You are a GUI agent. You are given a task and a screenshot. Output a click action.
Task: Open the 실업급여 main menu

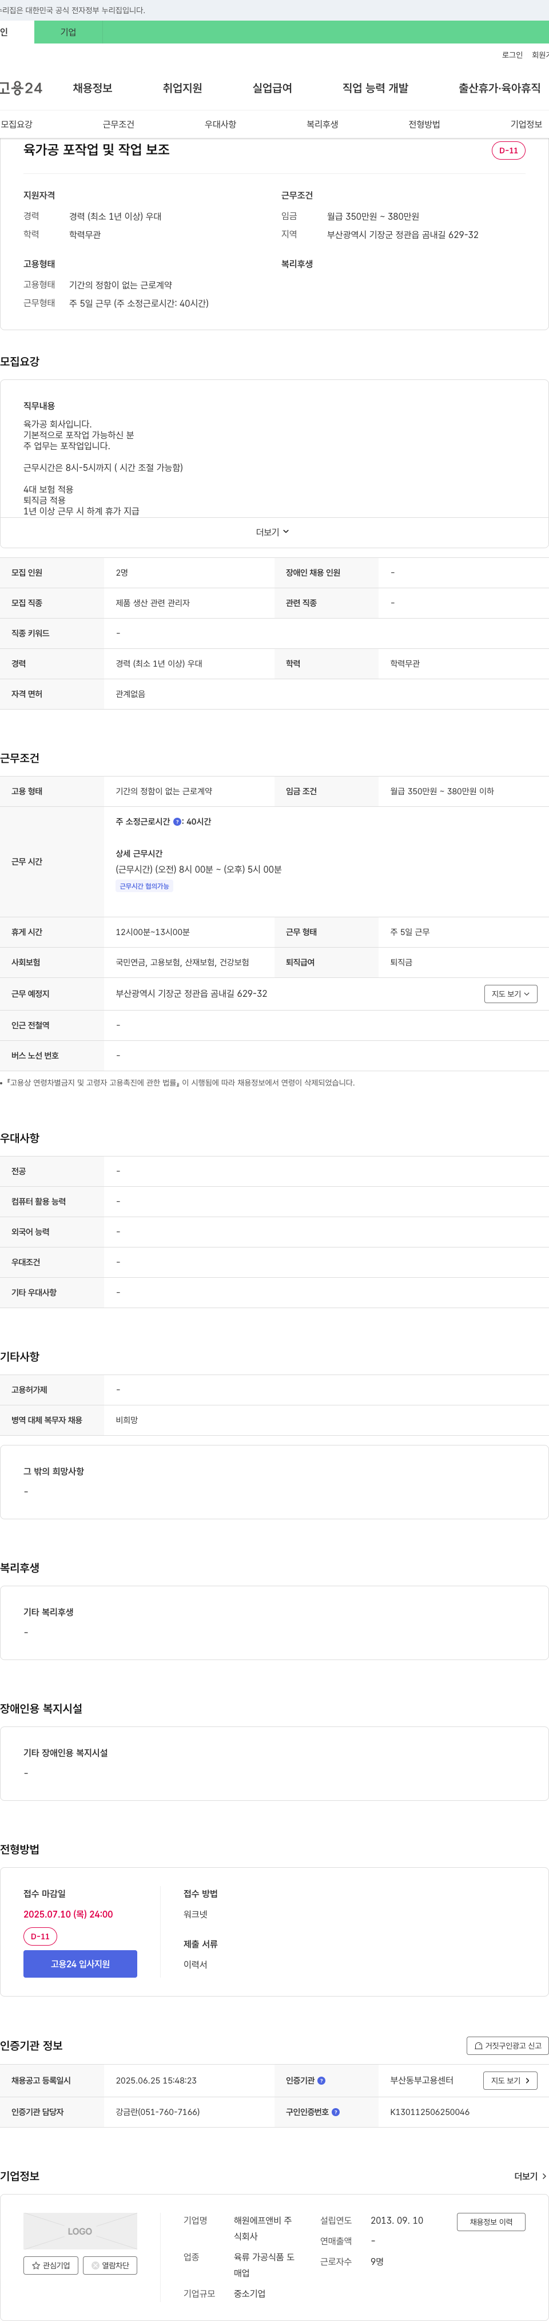tap(273, 88)
